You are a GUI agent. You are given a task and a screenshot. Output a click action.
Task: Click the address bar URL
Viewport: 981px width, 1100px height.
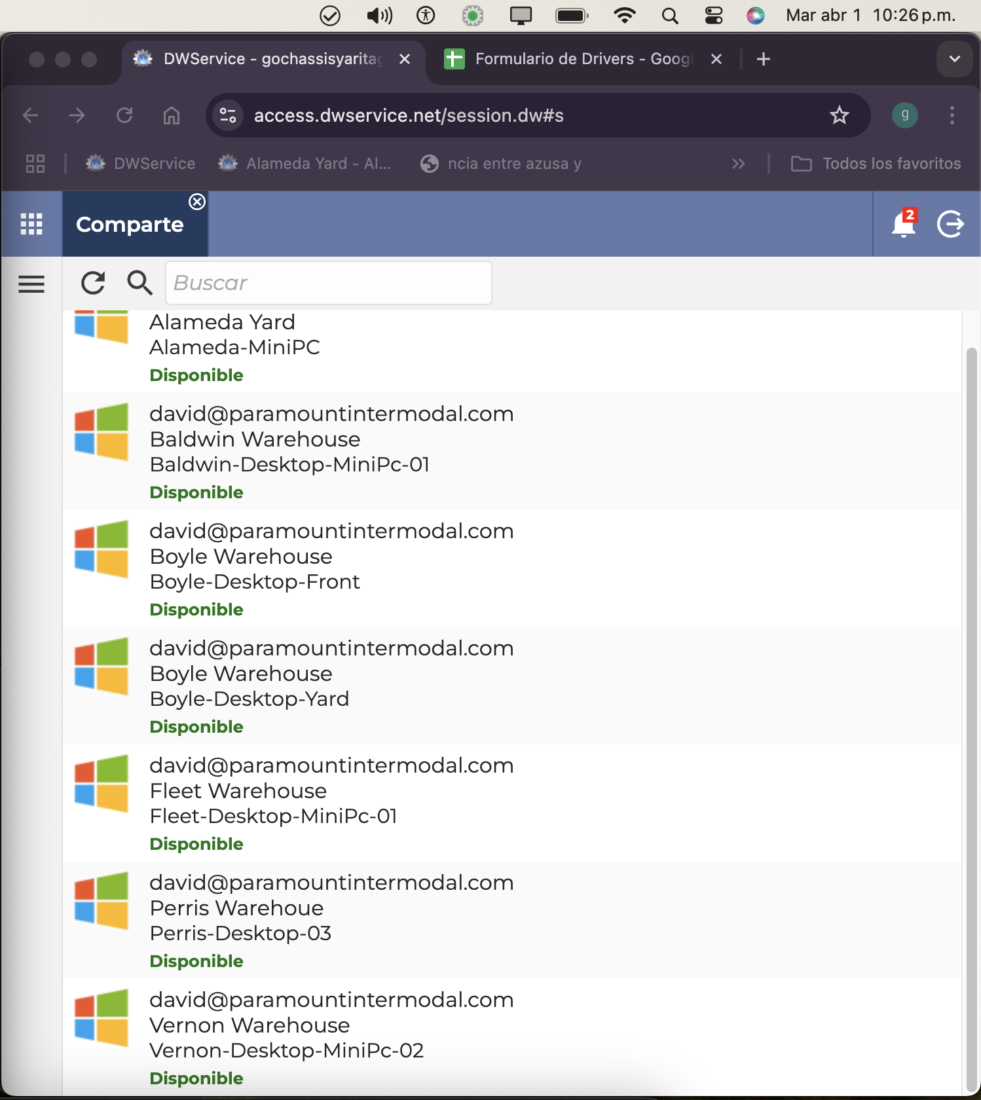(409, 115)
